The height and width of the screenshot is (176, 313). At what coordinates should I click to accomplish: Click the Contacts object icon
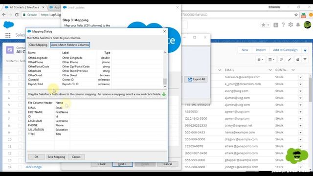click(x=10, y=50)
